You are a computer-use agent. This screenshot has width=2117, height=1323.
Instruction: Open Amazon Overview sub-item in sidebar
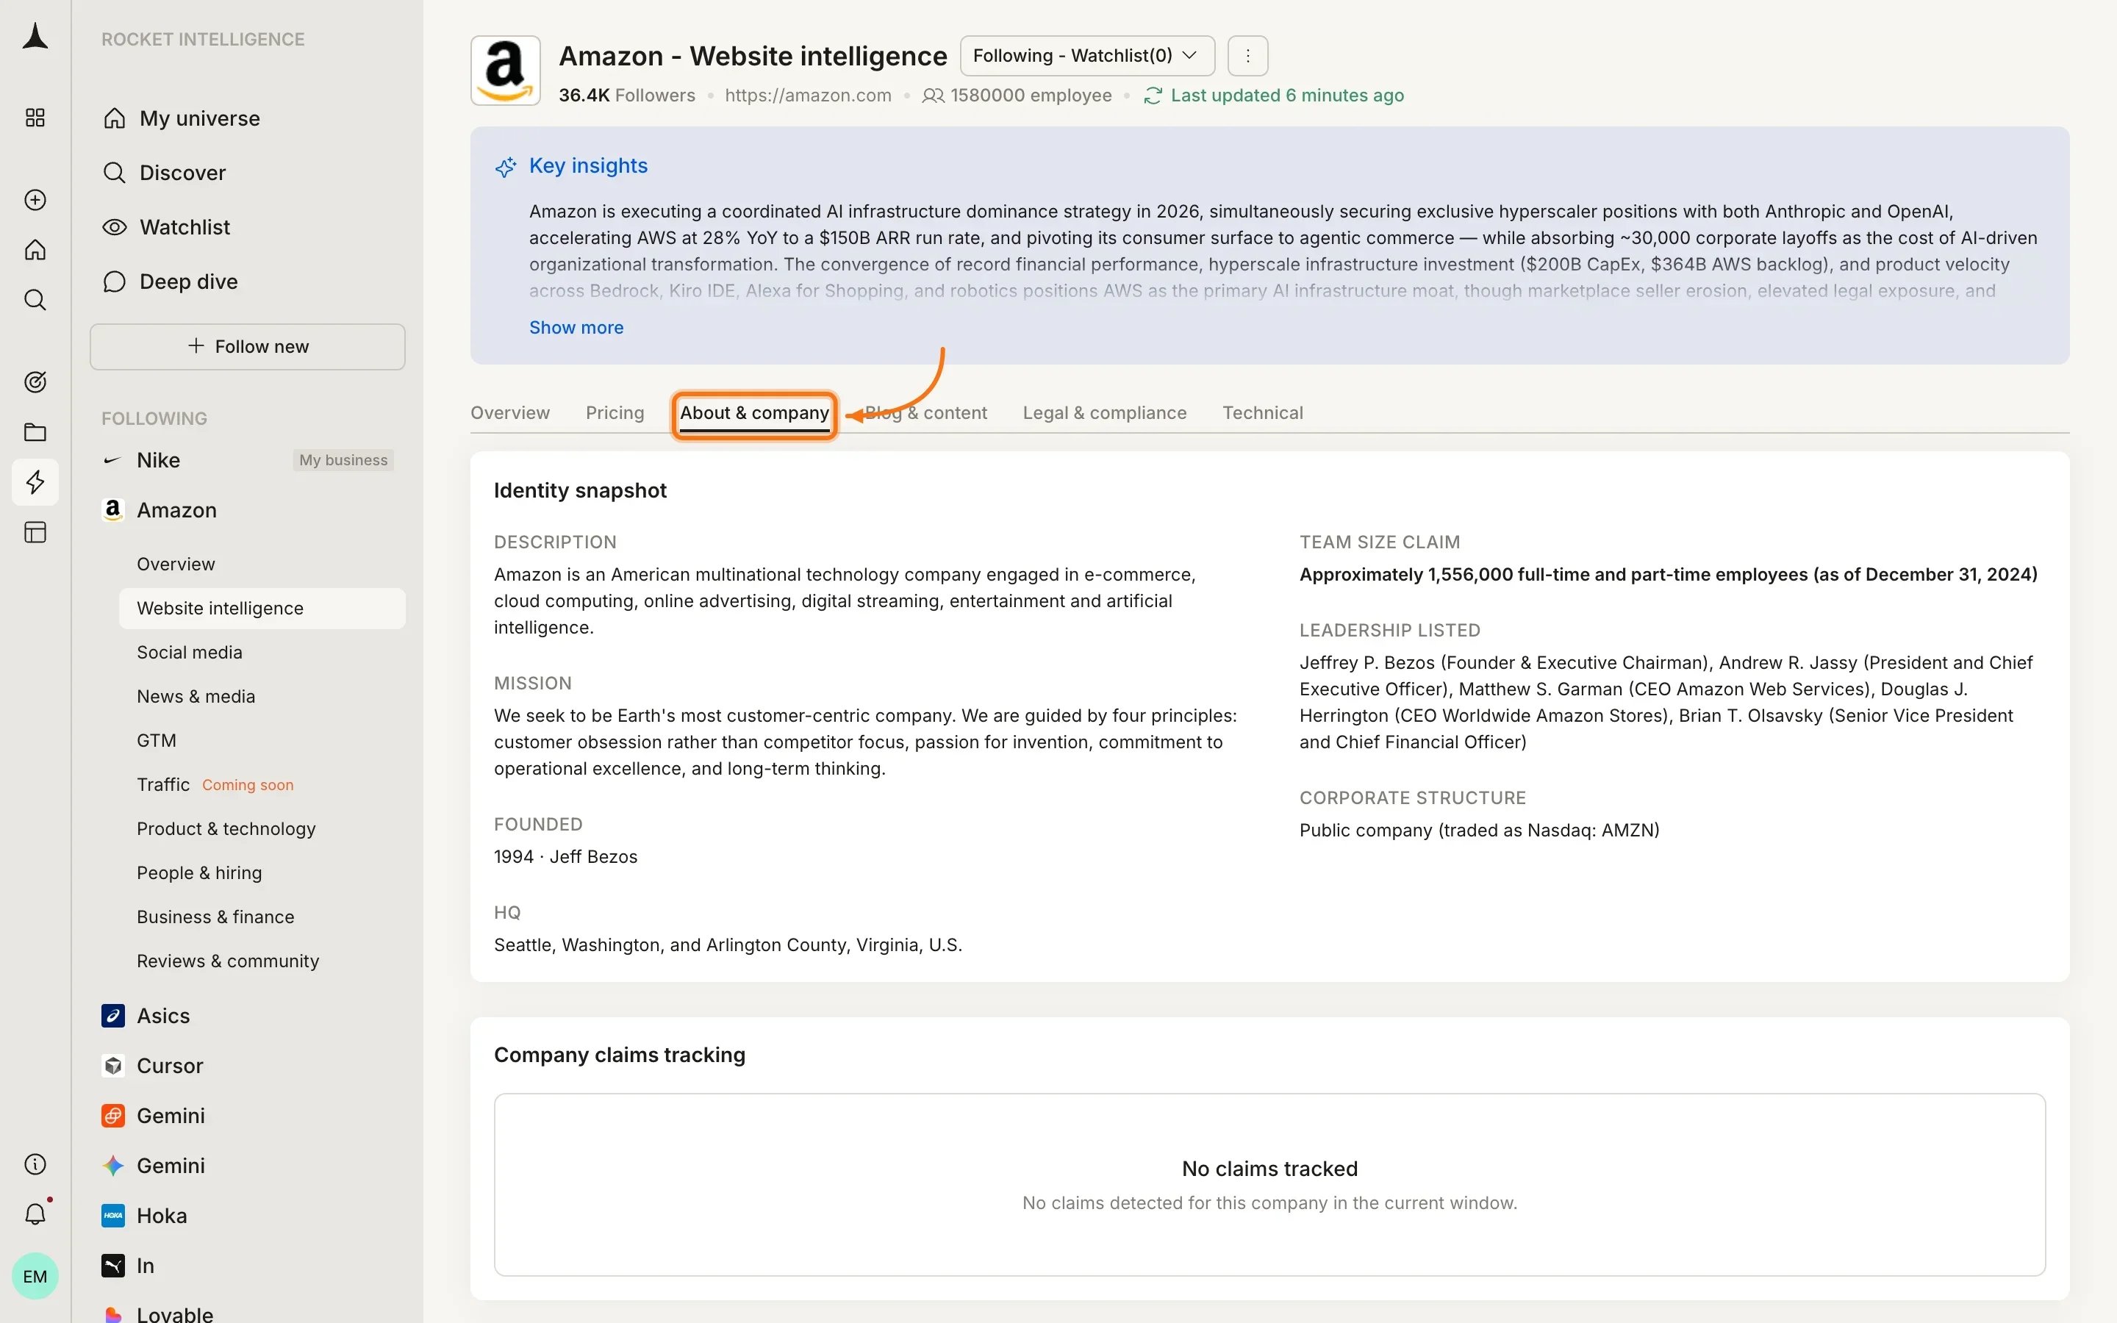[x=176, y=564]
